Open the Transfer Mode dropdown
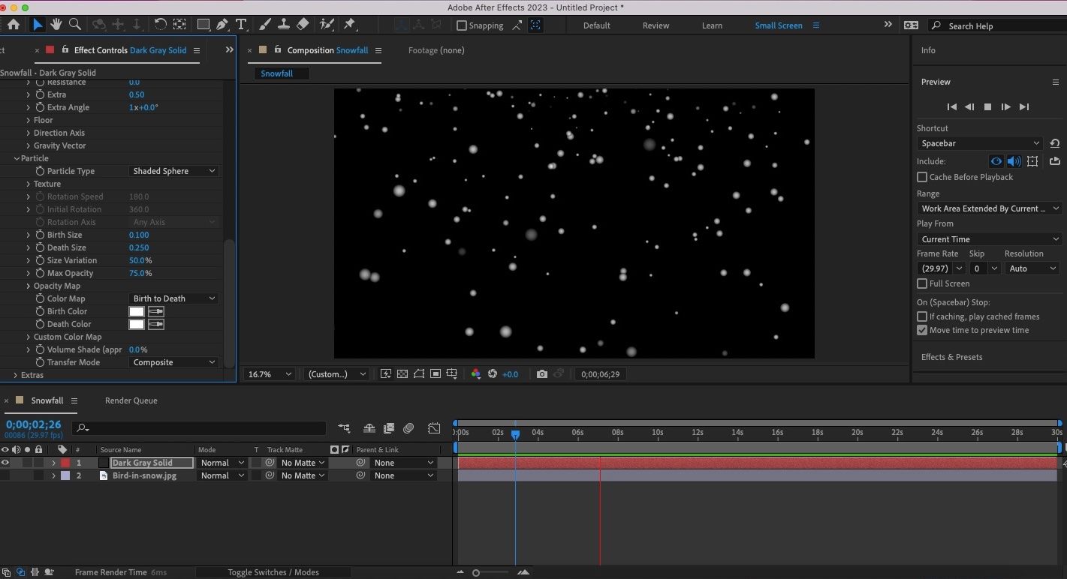1067x579 pixels. [173, 362]
